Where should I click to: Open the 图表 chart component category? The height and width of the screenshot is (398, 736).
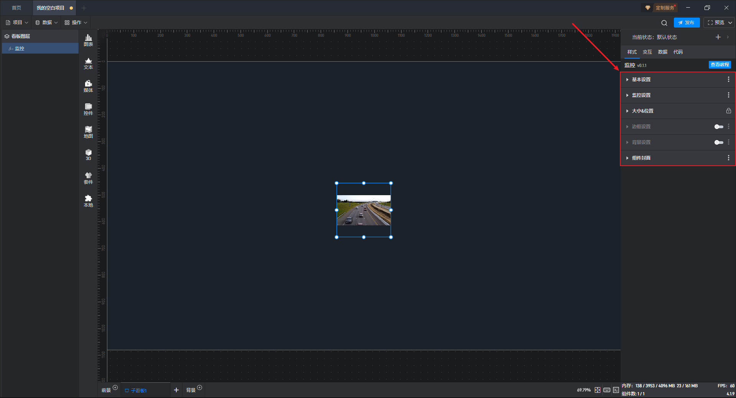[x=88, y=40]
